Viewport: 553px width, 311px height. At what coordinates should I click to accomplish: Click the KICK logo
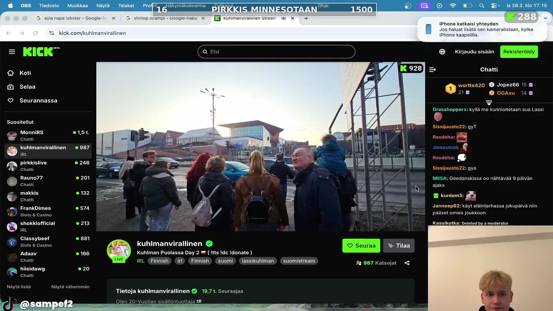point(41,51)
